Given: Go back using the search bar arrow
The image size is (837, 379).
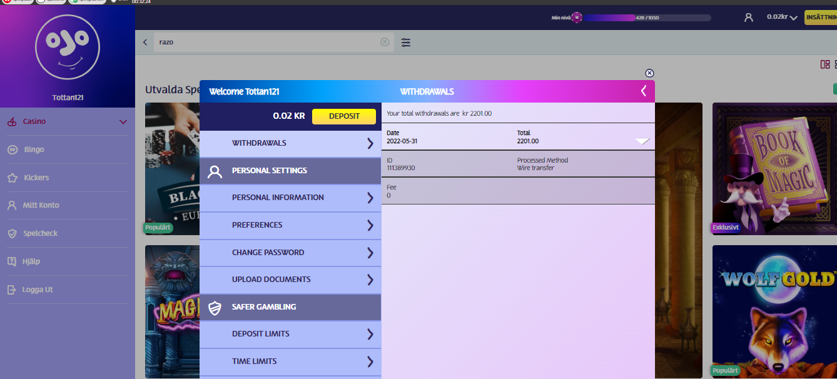Looking at the screenshot, I should 145,42.
